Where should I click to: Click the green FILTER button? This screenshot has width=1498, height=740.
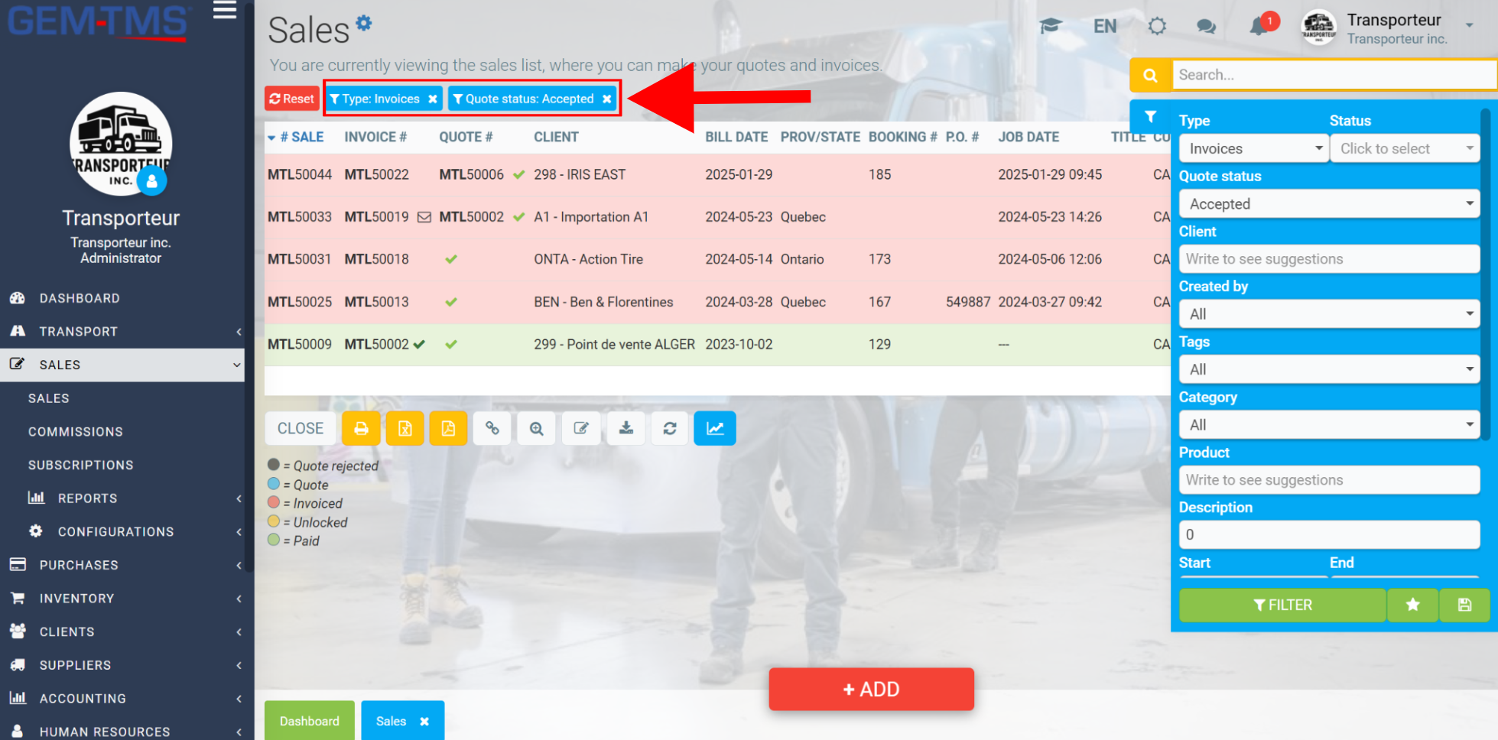click(1282, 605)
